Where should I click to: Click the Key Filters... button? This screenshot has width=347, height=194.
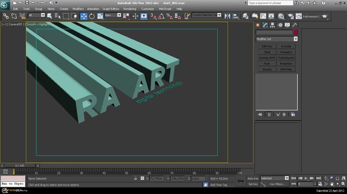(x=277, y=184)
